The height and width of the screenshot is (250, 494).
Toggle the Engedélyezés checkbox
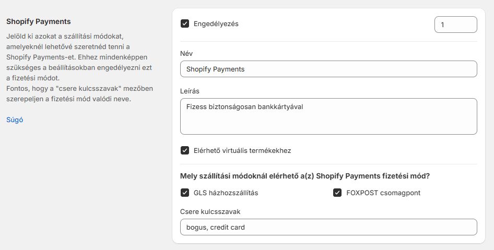185,23
